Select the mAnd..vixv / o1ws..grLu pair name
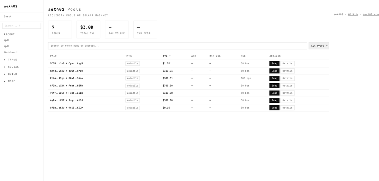The height and width of the screenshot is (181, 379). [x=66, y=71]
